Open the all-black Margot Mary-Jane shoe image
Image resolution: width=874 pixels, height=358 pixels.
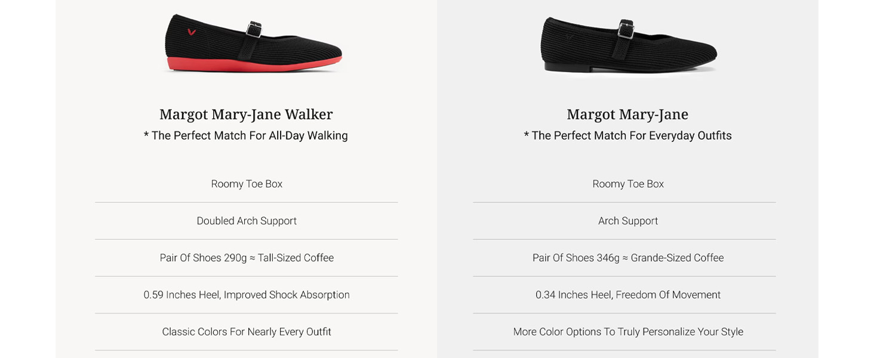629,45
